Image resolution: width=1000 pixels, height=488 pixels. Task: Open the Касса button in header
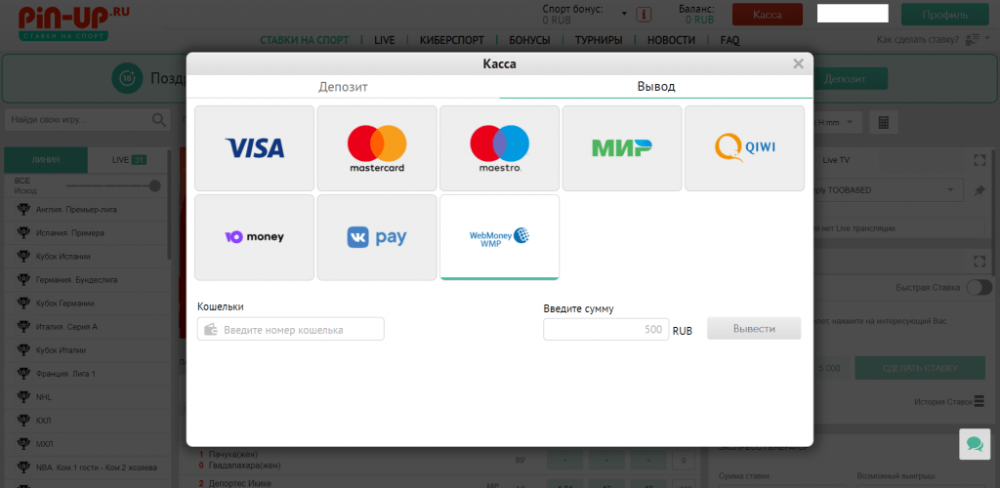(768, 15)
